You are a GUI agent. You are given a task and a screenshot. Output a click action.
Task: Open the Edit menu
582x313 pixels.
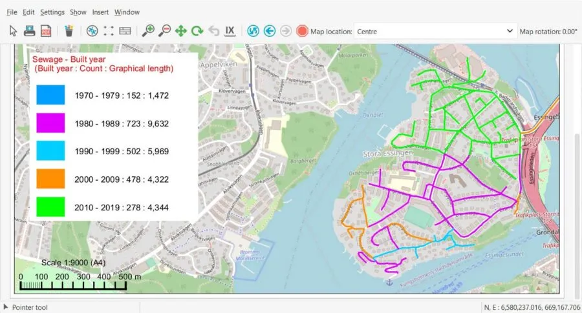click(x=28, y=12)
